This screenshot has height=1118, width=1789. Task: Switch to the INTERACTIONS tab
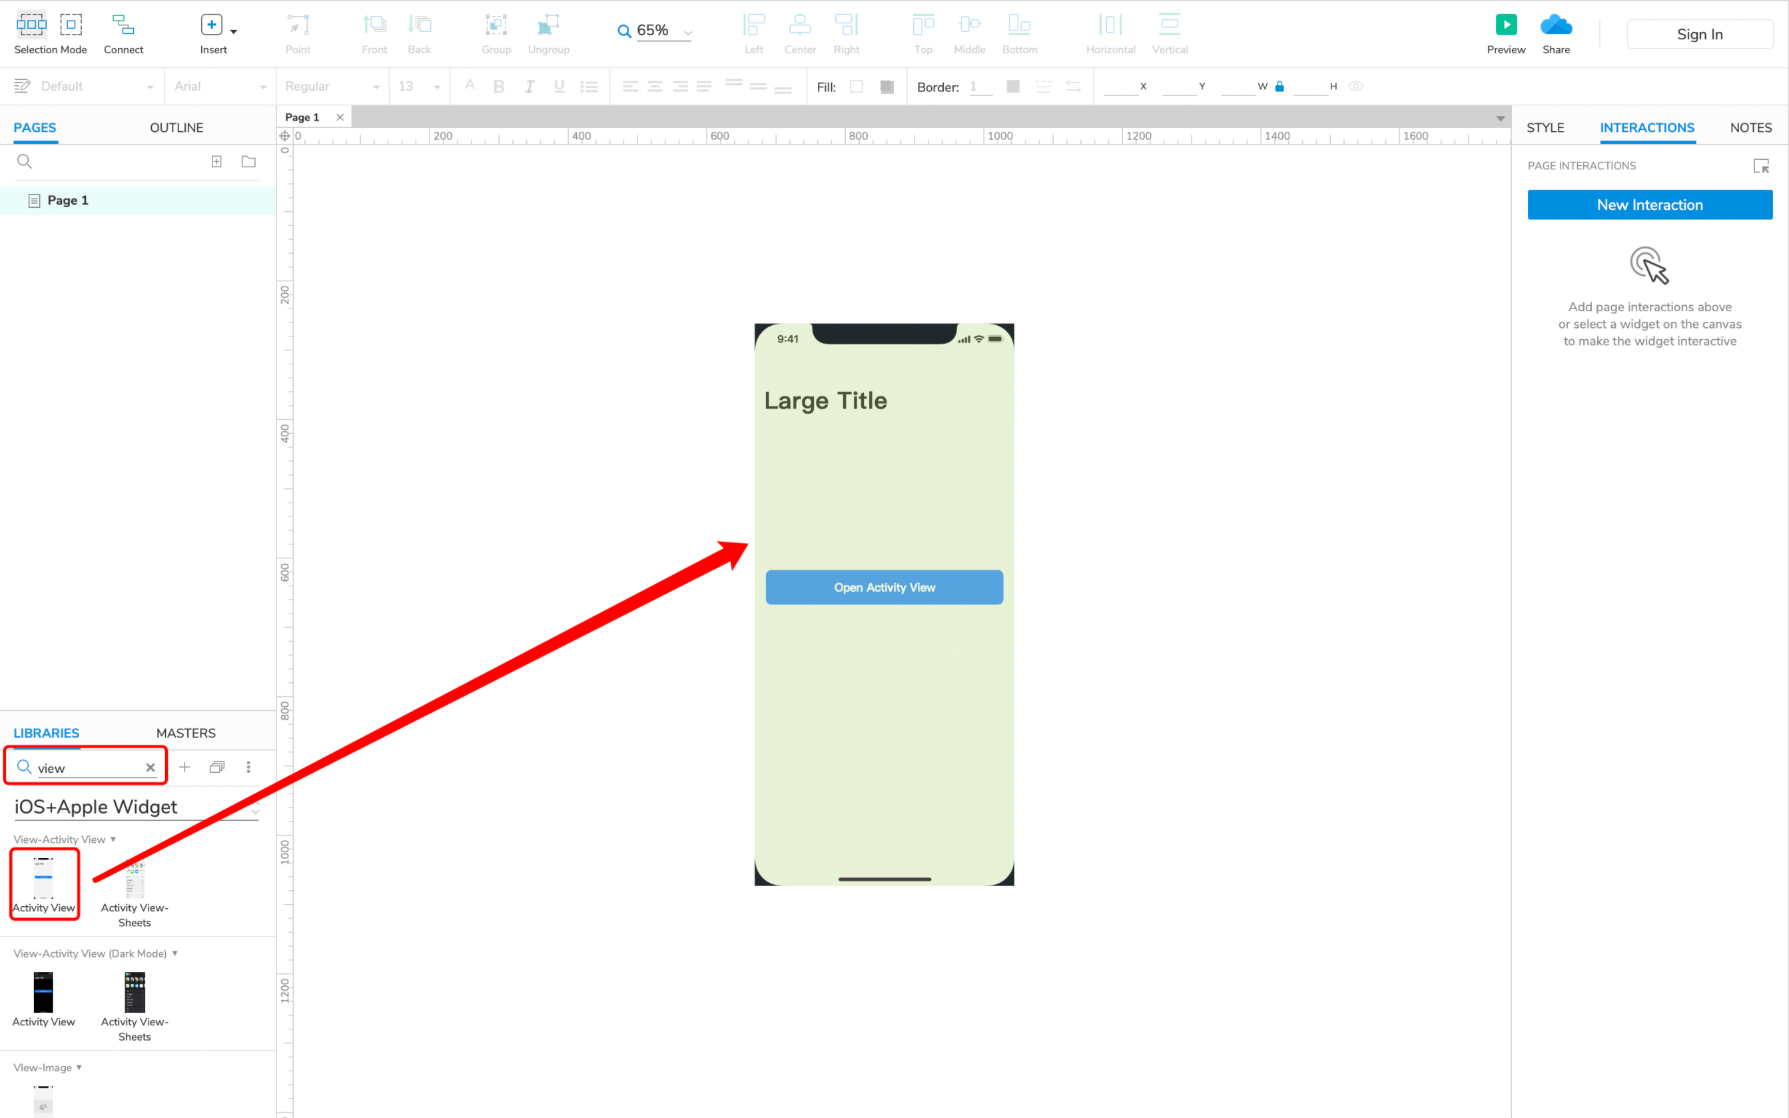pyautogui.click(x=1647, y=127)
